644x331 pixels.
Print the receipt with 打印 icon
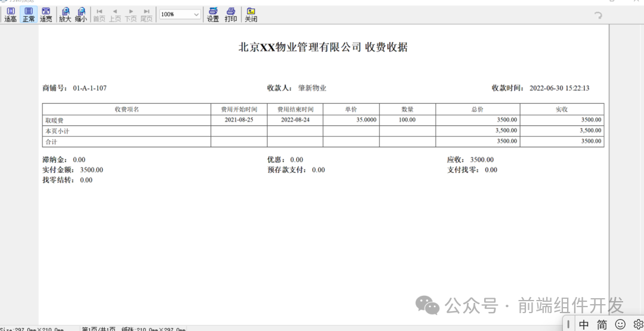point(231,15)
